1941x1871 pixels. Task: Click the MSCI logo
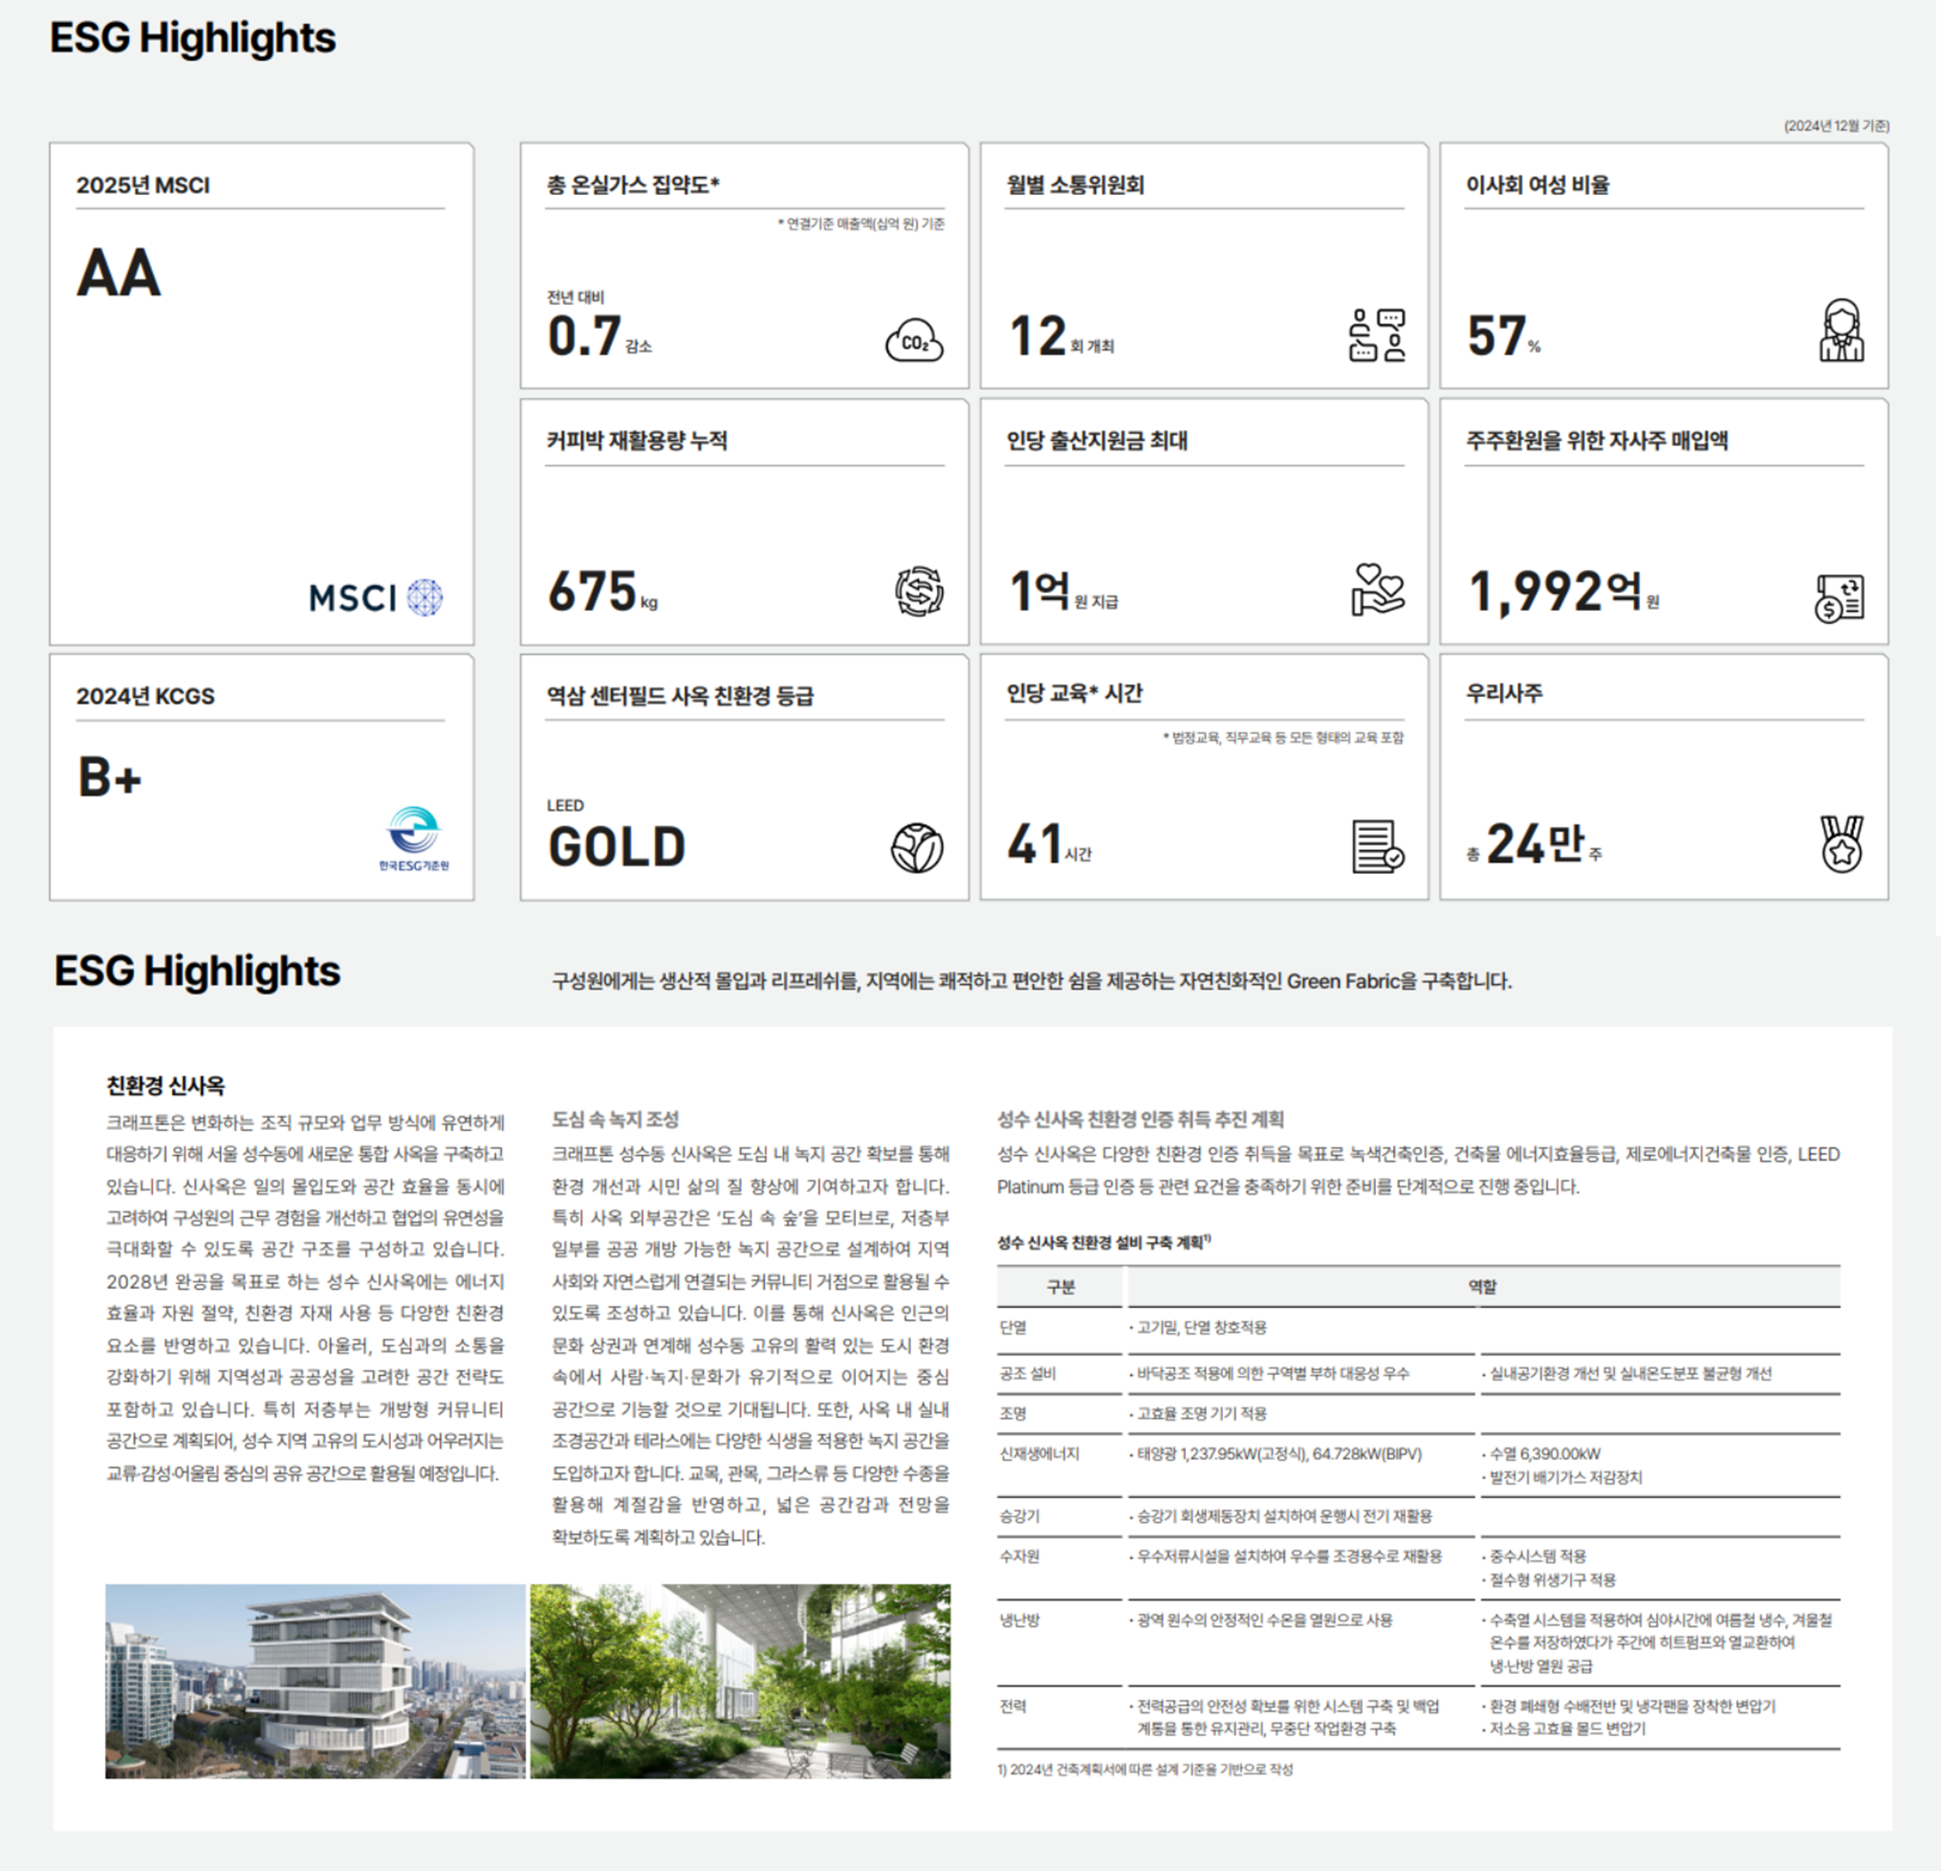click(376, 598)
